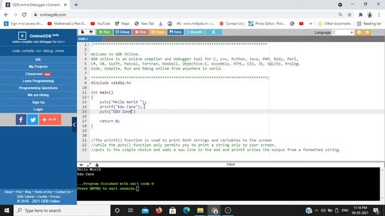This screenshot has width=385, height=216.
Task: Open the IDE menu item in the sidebar
Action: click(x=38, y=59)
